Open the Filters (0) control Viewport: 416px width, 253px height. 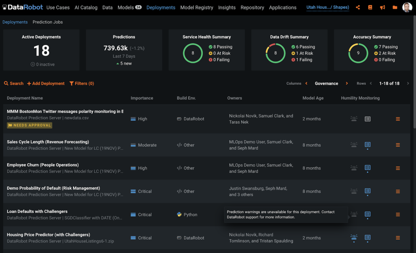click(81, 83)
